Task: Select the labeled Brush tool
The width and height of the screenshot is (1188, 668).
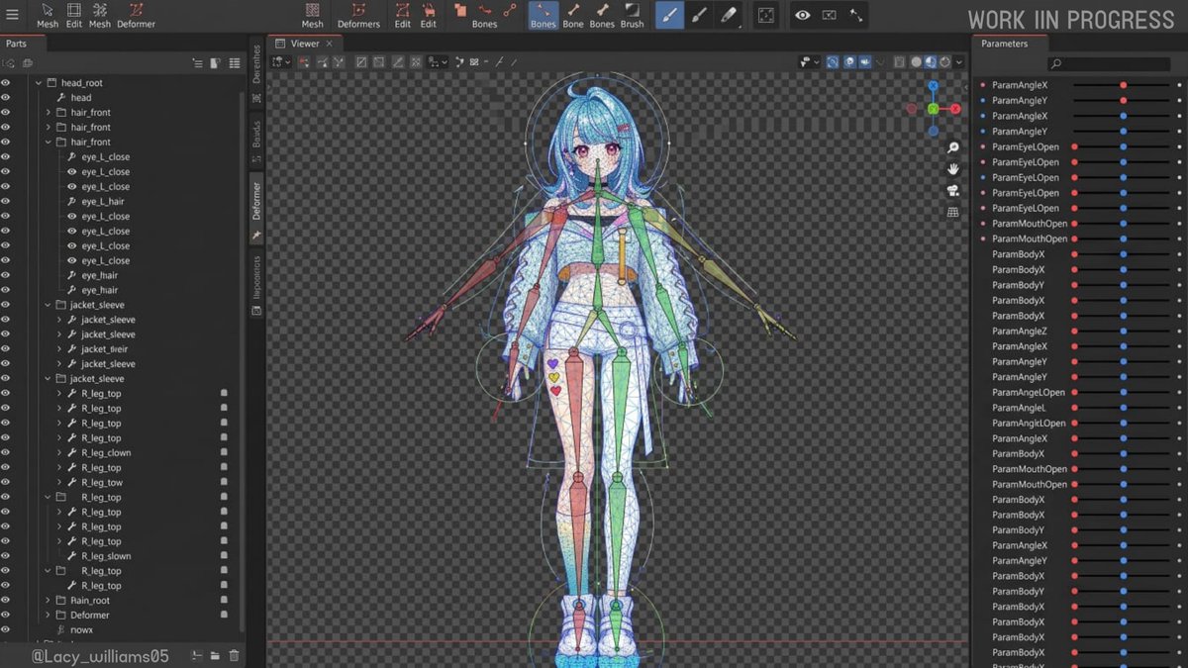Action: 633,16
